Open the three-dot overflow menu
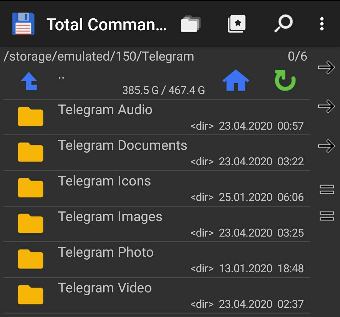The image size is (340, 317). coord(321,24)
